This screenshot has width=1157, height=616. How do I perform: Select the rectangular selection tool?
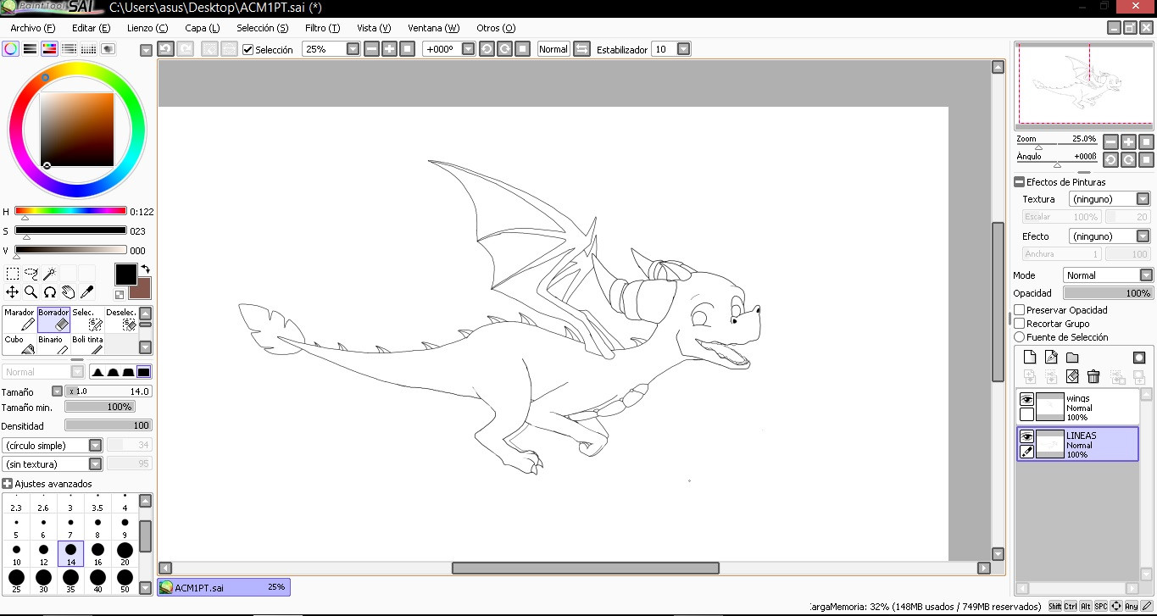(x=13, y=274)
